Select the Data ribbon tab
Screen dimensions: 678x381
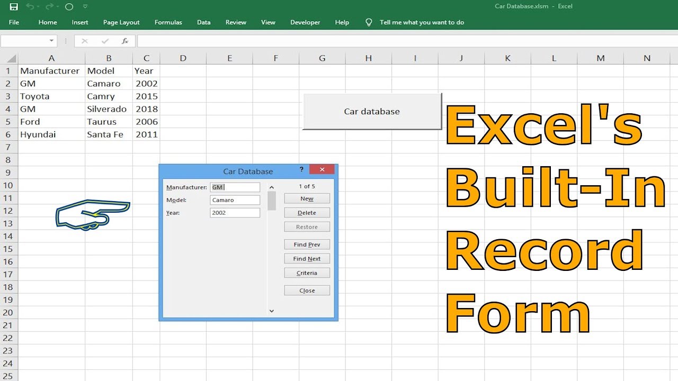click(x=203, y=22)
